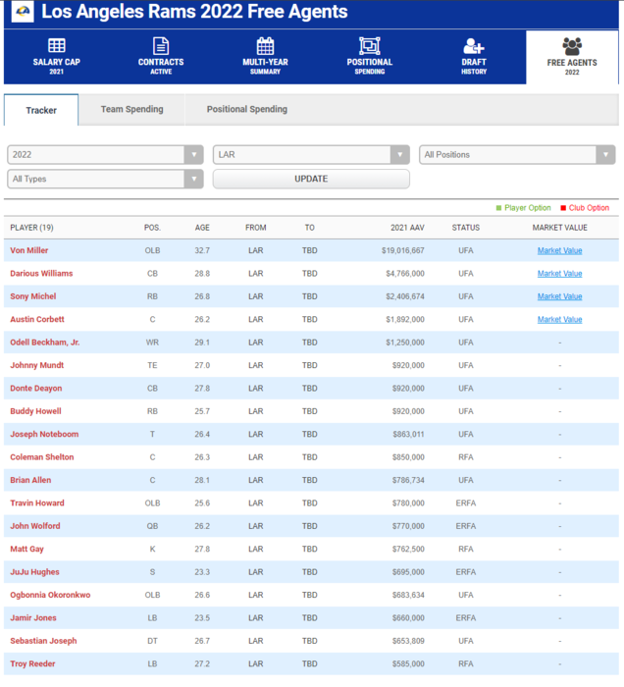Switch to the Positional Spending tab
Screen dimensions: 624x687
click(x=246, y=110)
